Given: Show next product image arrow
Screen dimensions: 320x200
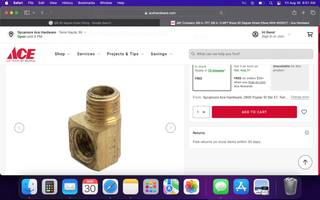Looking at the screenshot, I should tap(170, 128).
